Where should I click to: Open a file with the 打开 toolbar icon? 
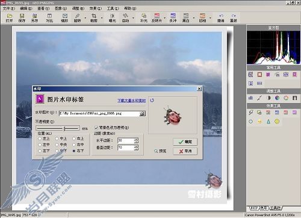click(x=9, y=18)
